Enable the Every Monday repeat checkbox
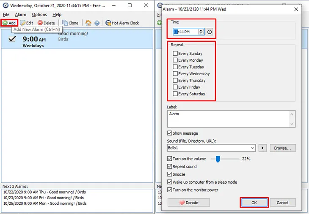 175,60
